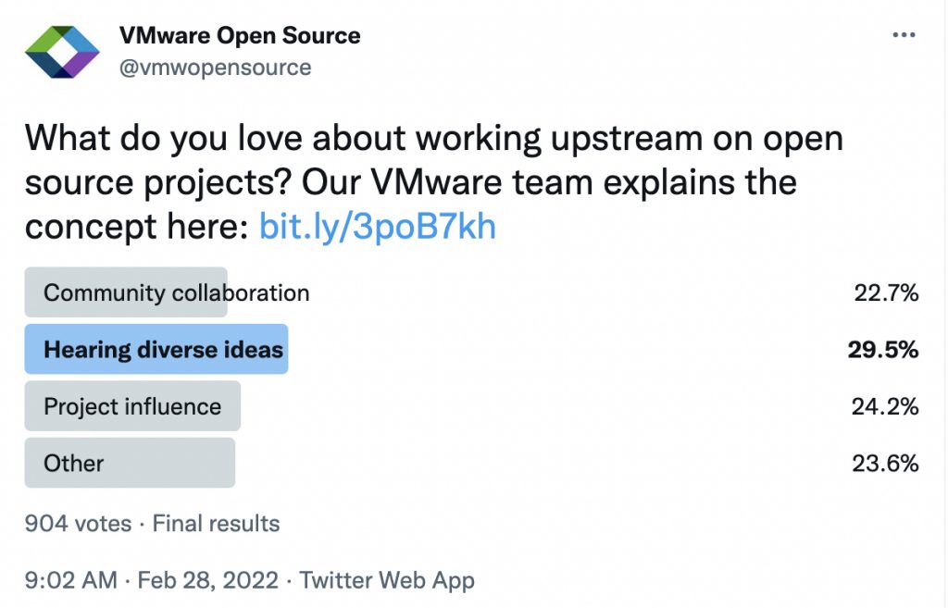Open the Twitter Web App source link
948x608 pixels.
pyautogui.click(x=387, y=580)
